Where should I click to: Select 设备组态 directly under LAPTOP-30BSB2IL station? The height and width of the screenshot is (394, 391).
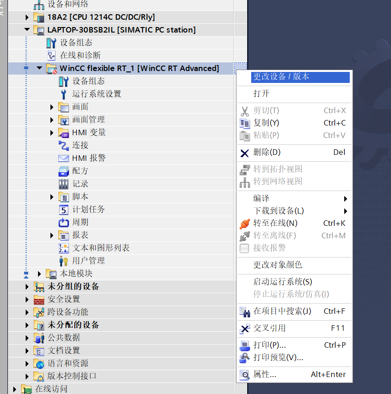pyautogui.click(x=76, y=43)
